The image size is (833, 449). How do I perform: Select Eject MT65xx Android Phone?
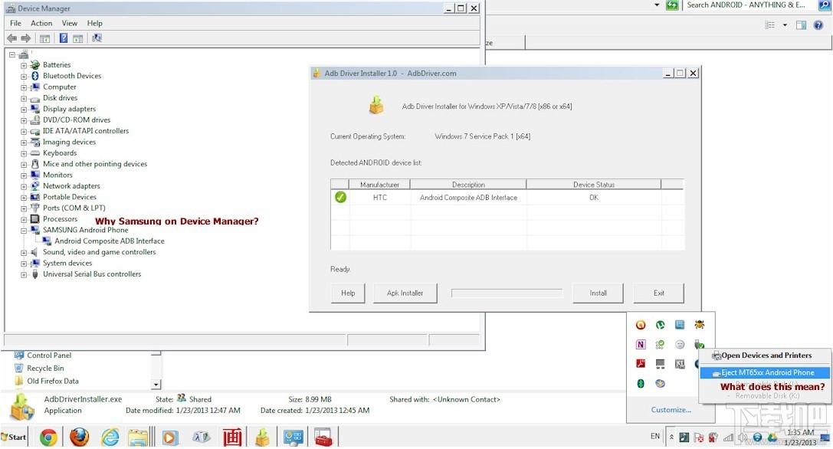tap(764, 372)
